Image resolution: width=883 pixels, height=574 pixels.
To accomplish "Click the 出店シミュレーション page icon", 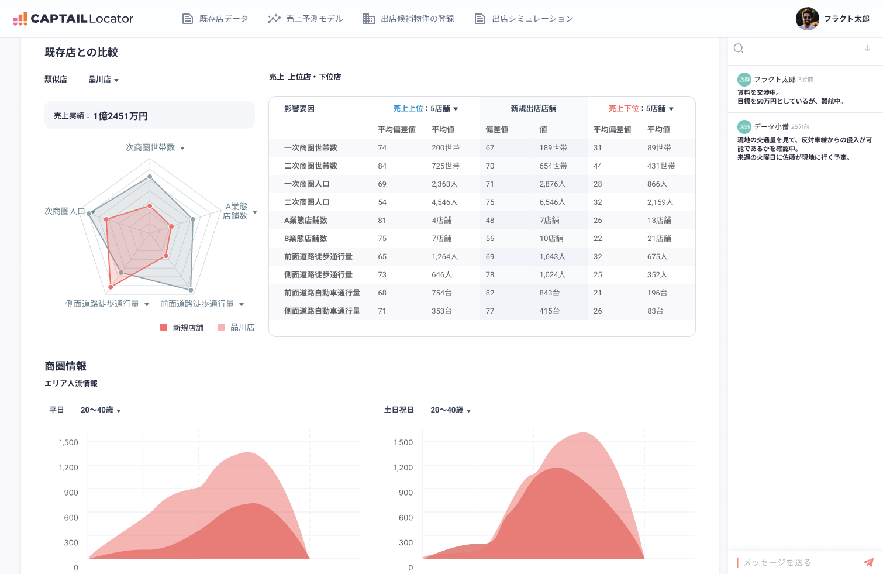I will point(480,18).
